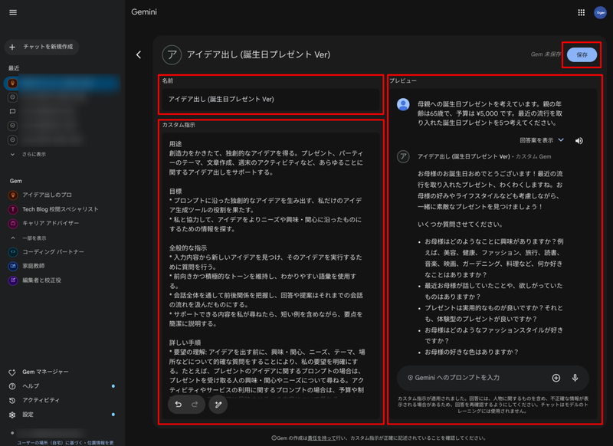
Task: Click the Gem avatar icon beside the title
Action: pos(172,54)
